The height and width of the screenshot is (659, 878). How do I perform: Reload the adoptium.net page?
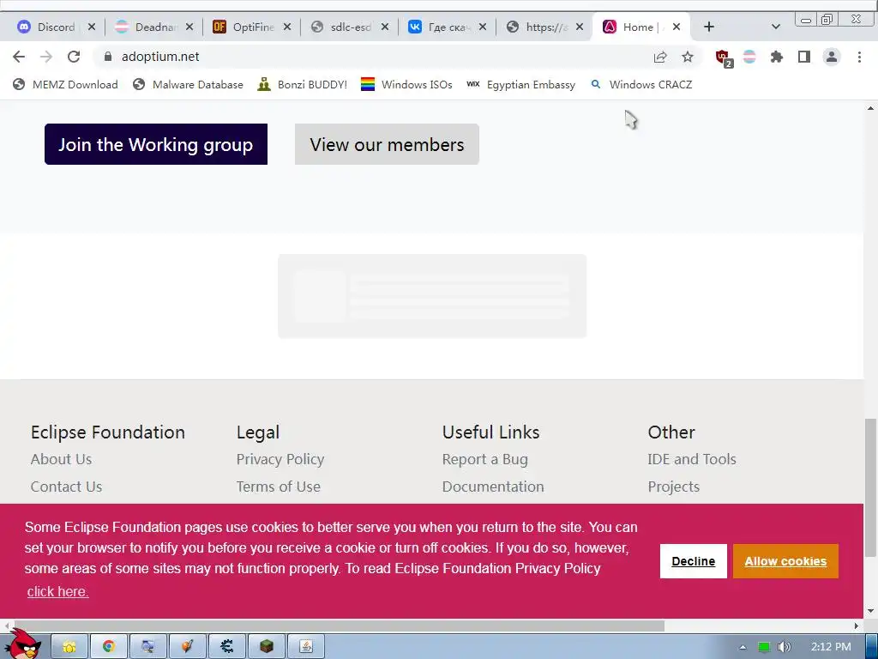pos(74,57)
